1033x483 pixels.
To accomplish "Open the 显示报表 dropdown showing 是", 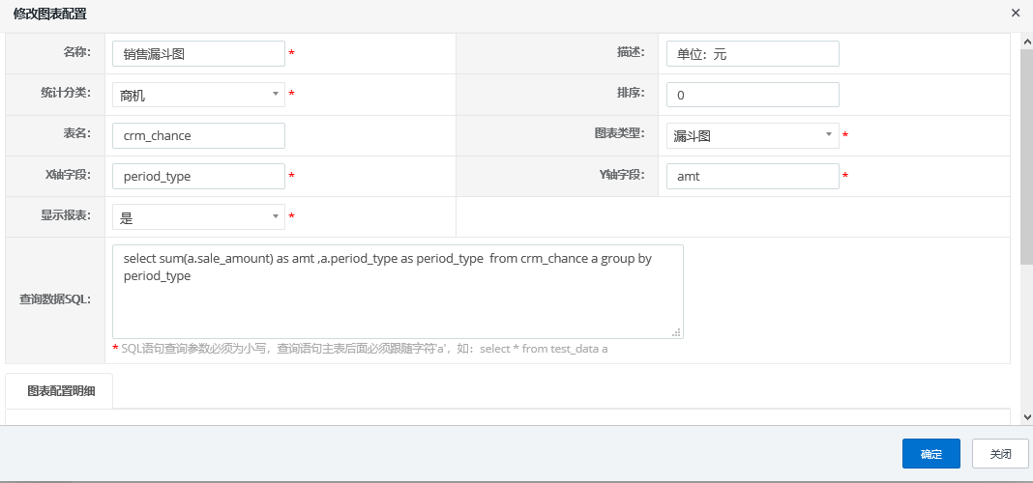I will (x=197, y=217).
